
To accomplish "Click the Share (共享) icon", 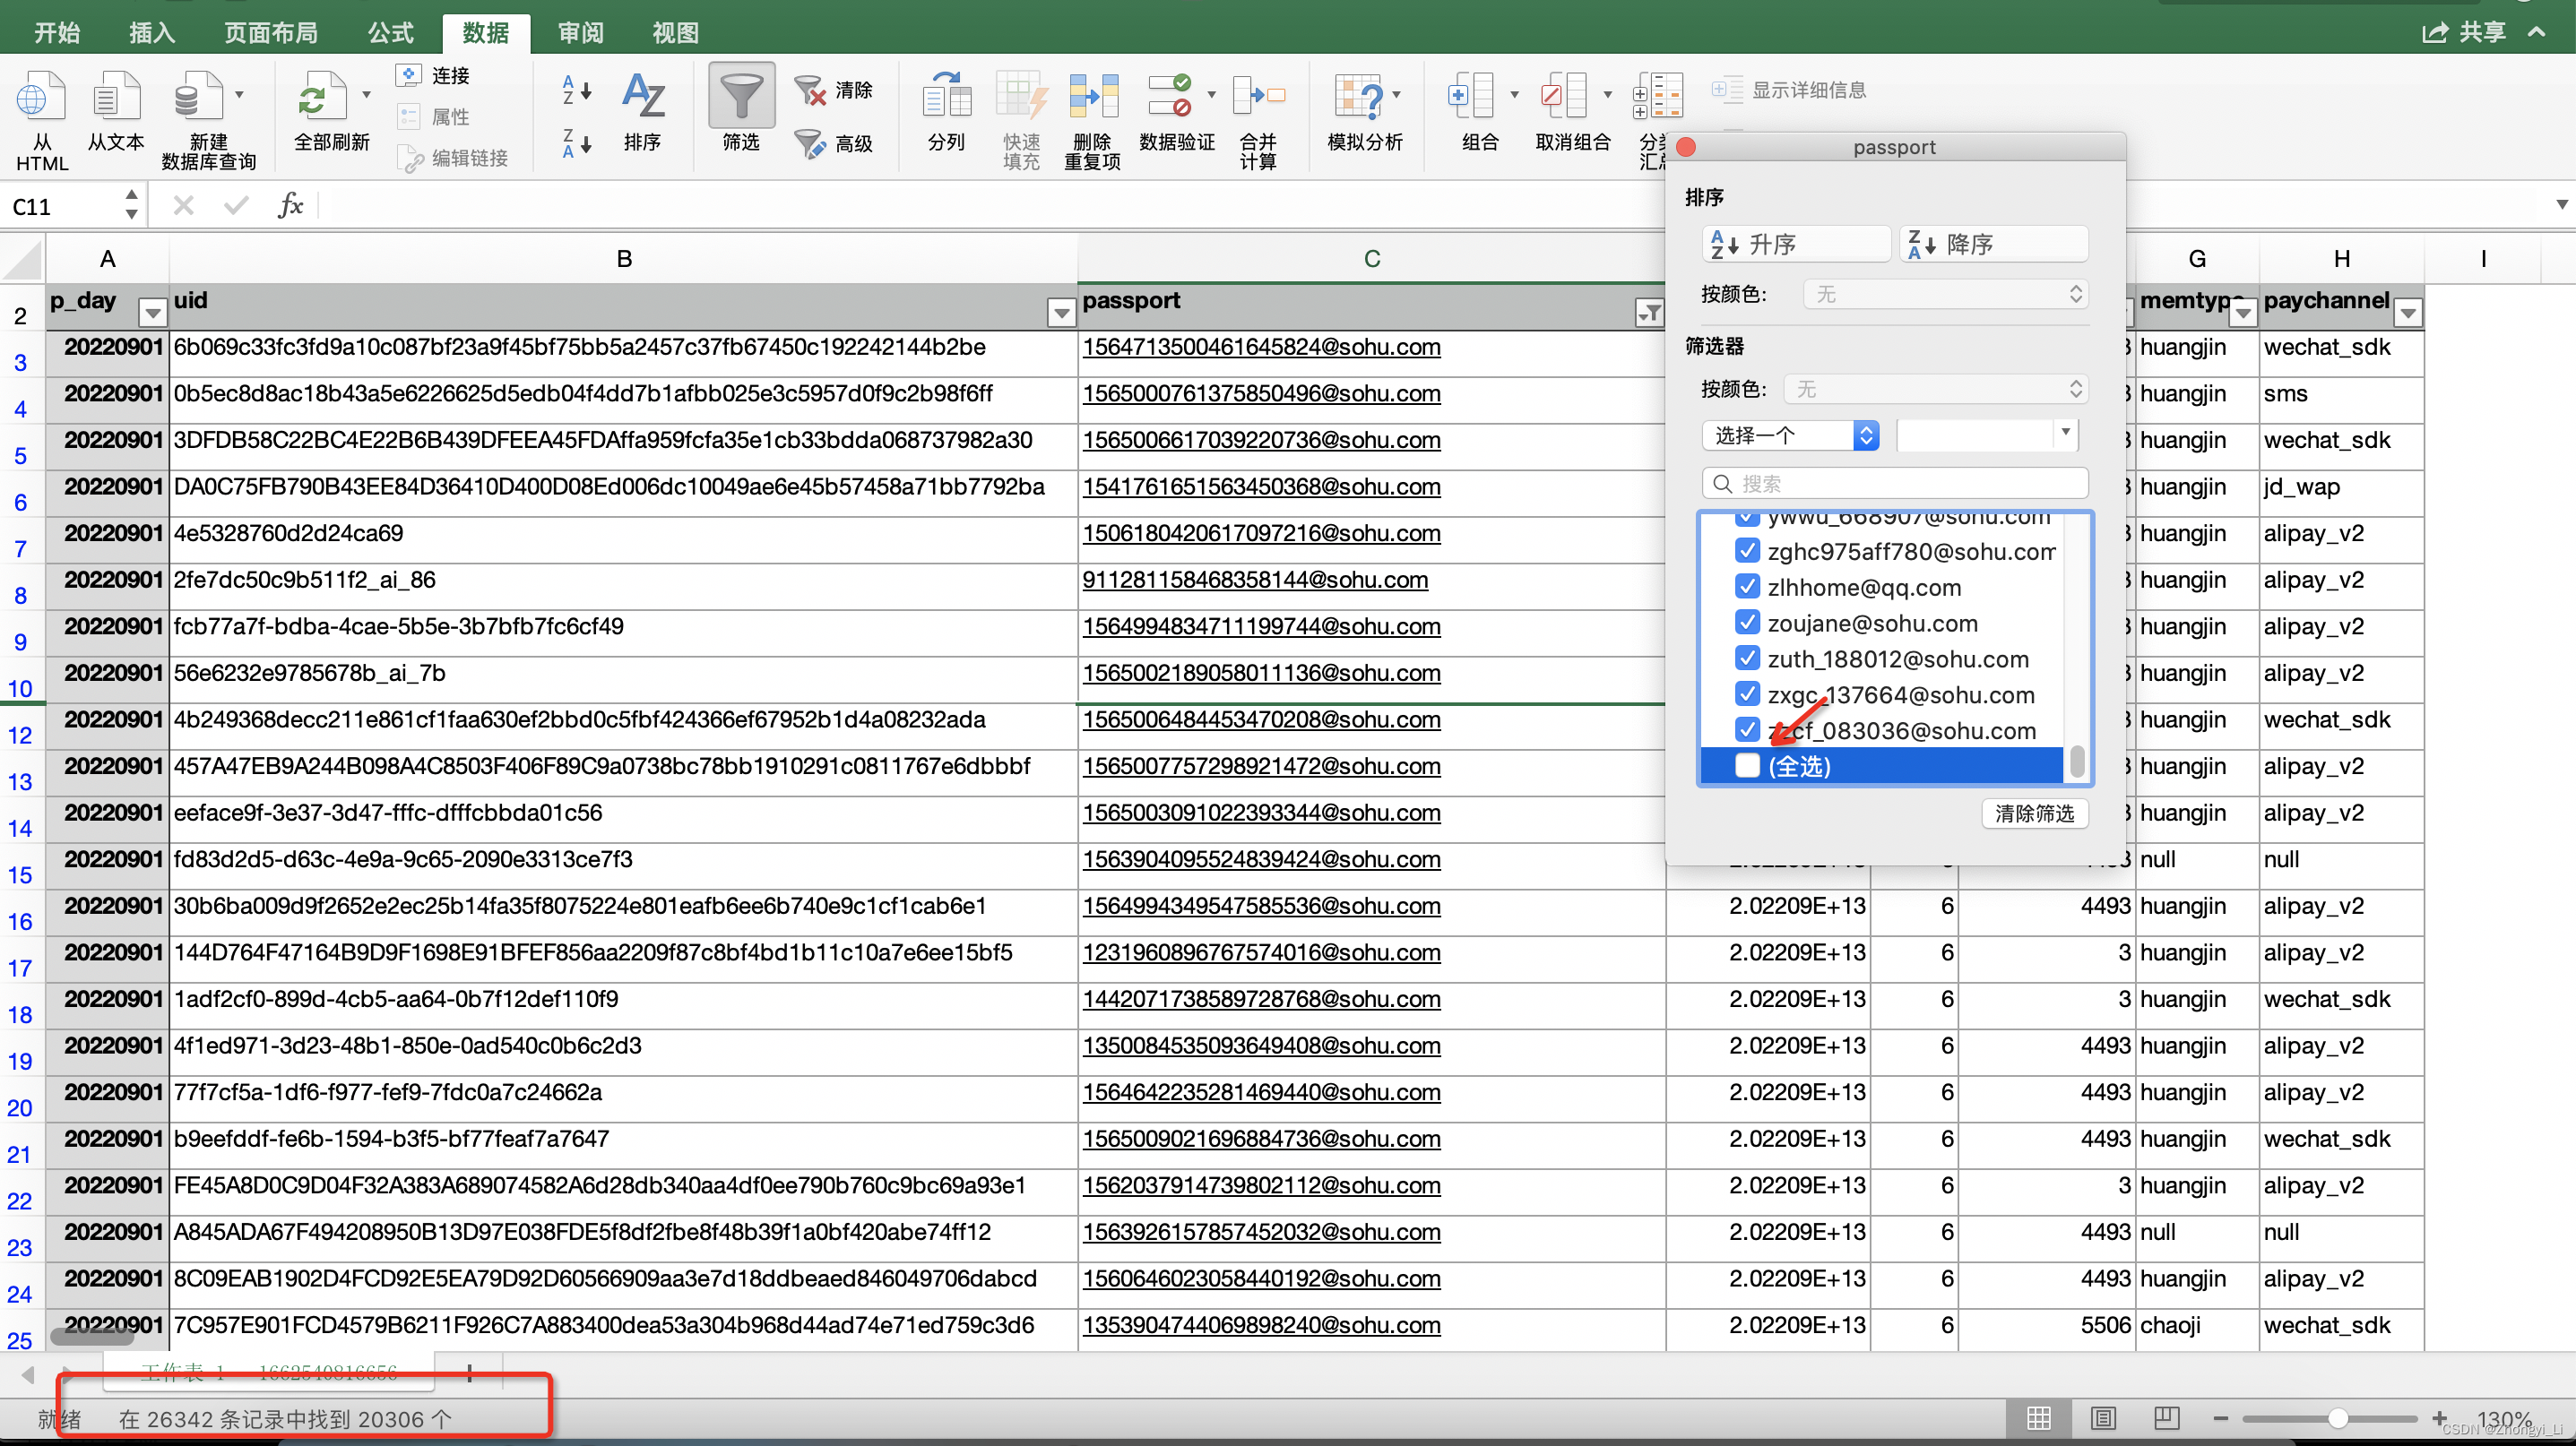I will tap(2435, 33).
